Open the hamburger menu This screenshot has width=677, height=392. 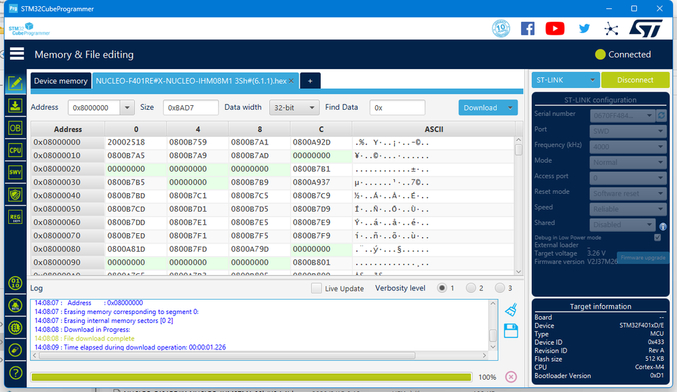(x=17, y=54)
